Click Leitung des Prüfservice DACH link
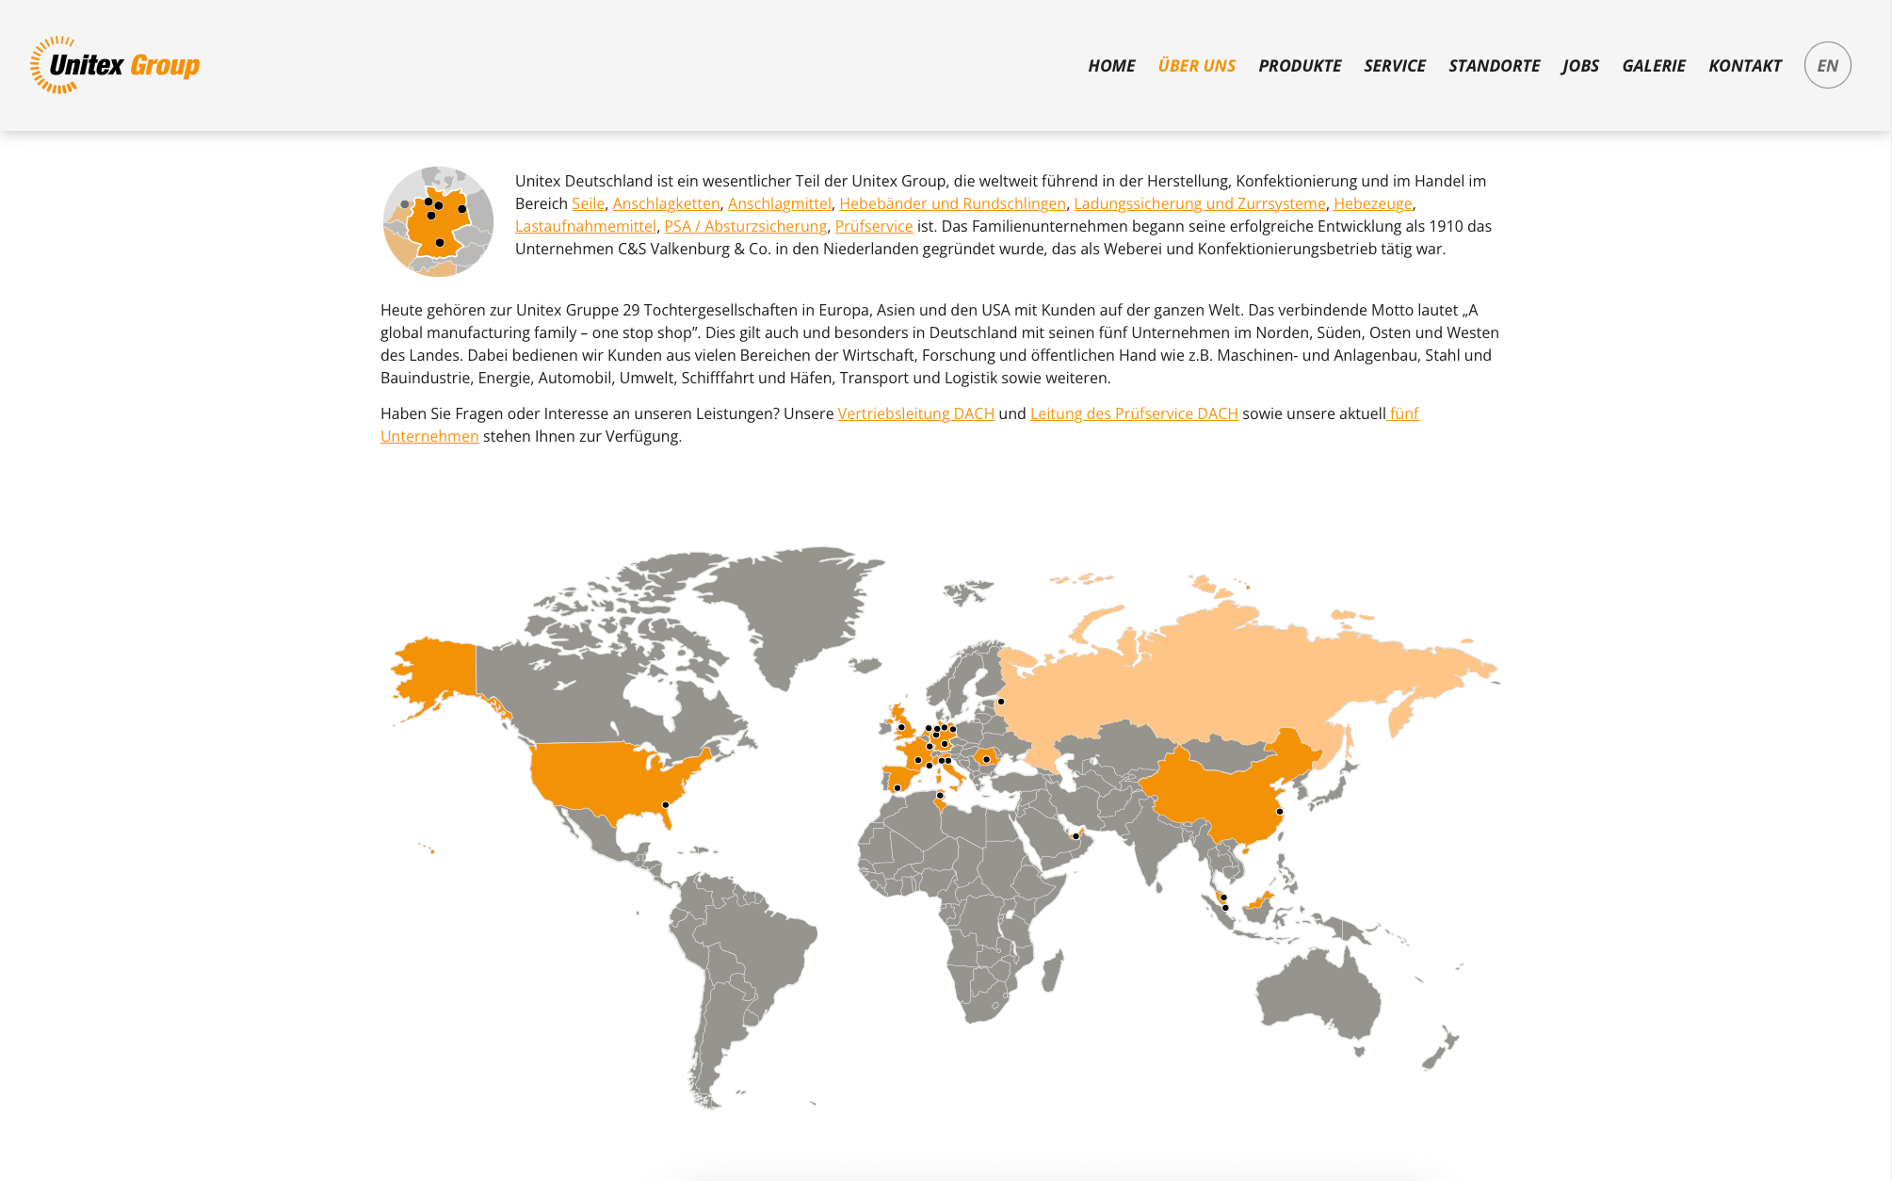The image size is (1892, 1181). coord(1133,413)
